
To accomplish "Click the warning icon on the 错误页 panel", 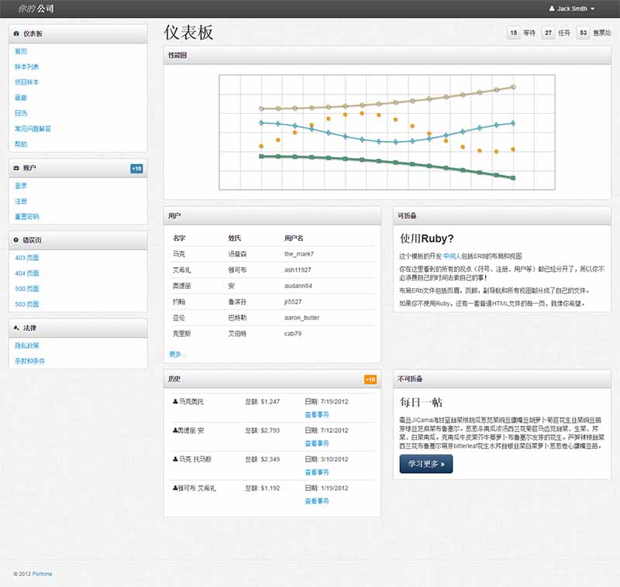I will [x=17, y=240].
